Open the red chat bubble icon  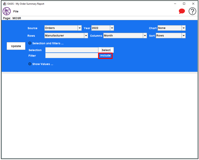[182, 11]
